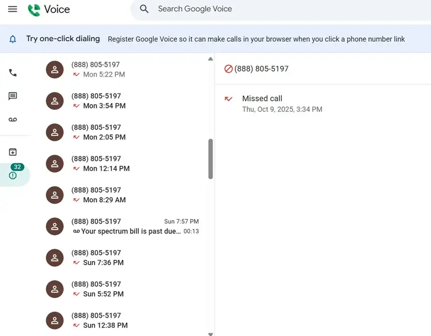Click the Try one-click dialing banner text

63,39
